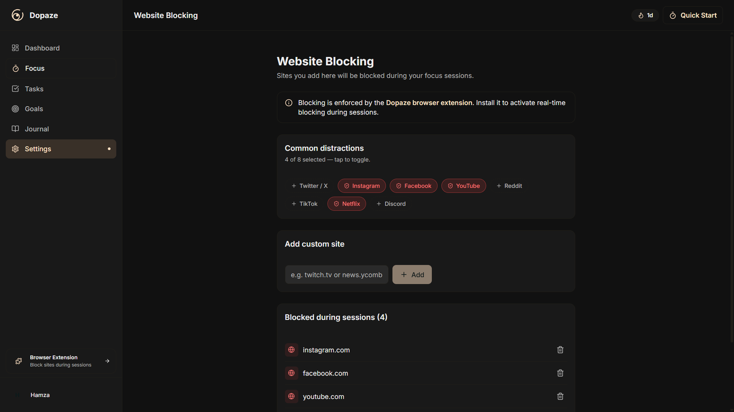Viewport: 734px width, 412px height.
Task: Toggle Reddit chip to block it
Action: click(509, 186)
